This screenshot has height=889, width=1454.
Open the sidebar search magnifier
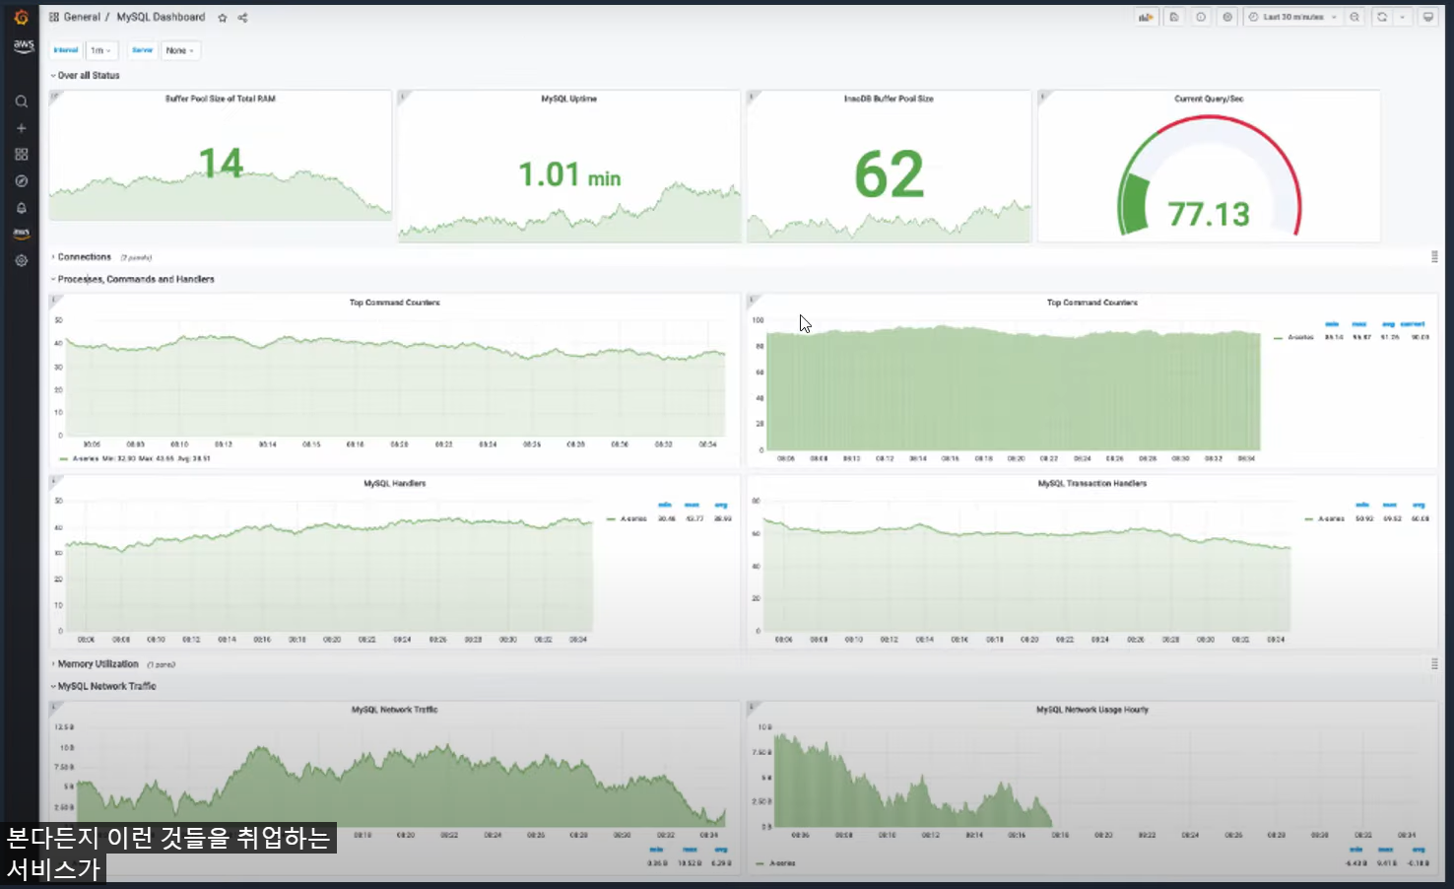click(x=21, y=102)
